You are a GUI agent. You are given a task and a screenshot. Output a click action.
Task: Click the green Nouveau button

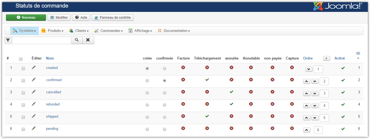[26, 18]
